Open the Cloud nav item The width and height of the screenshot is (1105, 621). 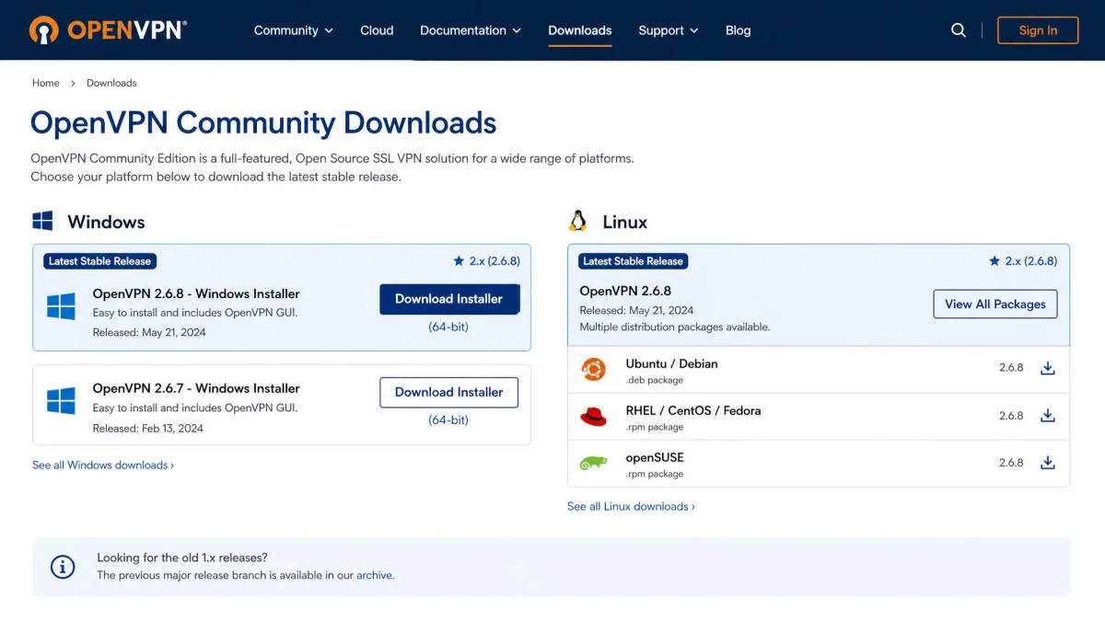coord(377,30)
